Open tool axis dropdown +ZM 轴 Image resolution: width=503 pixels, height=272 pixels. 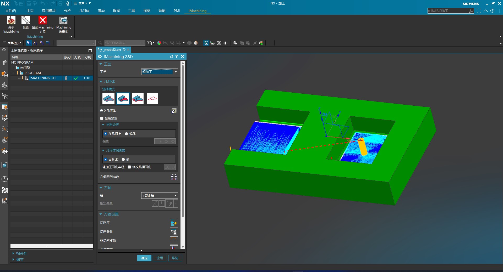click(160, 196)
